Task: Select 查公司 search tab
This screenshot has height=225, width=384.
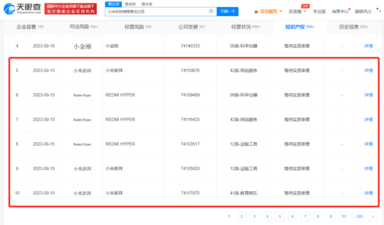Action: tap(113, 4)
